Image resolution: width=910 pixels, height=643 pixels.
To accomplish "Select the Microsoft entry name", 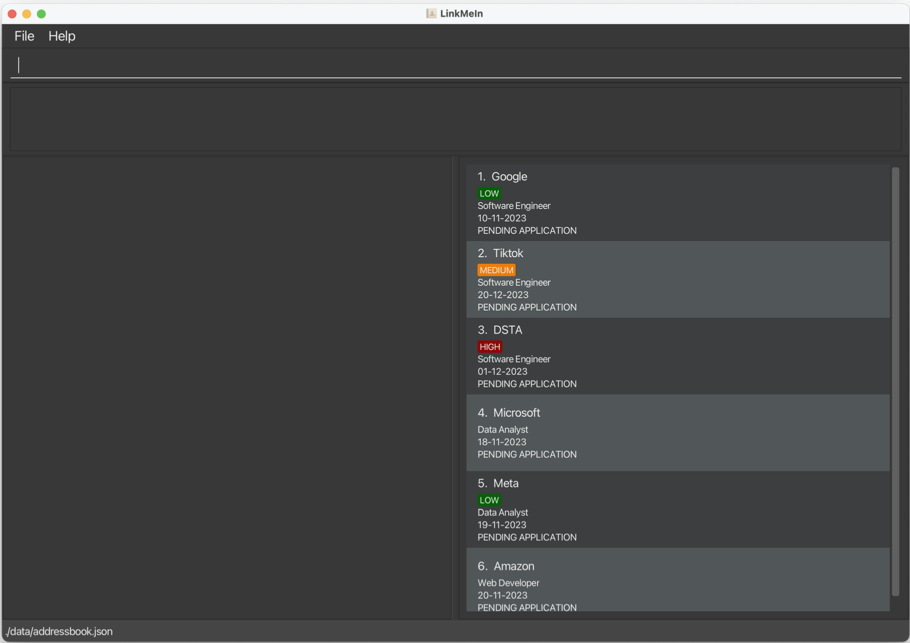I will (x=516, y=413).
